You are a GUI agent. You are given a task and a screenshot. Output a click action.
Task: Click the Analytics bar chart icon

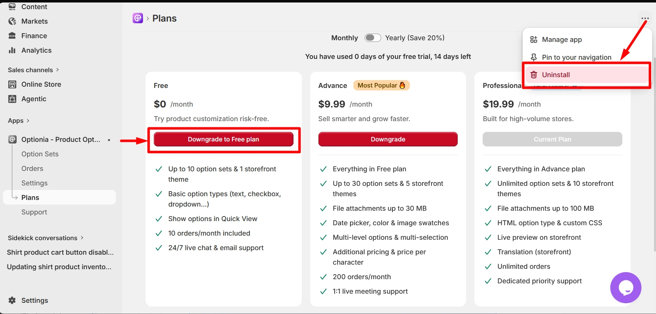tap(12, 50)
